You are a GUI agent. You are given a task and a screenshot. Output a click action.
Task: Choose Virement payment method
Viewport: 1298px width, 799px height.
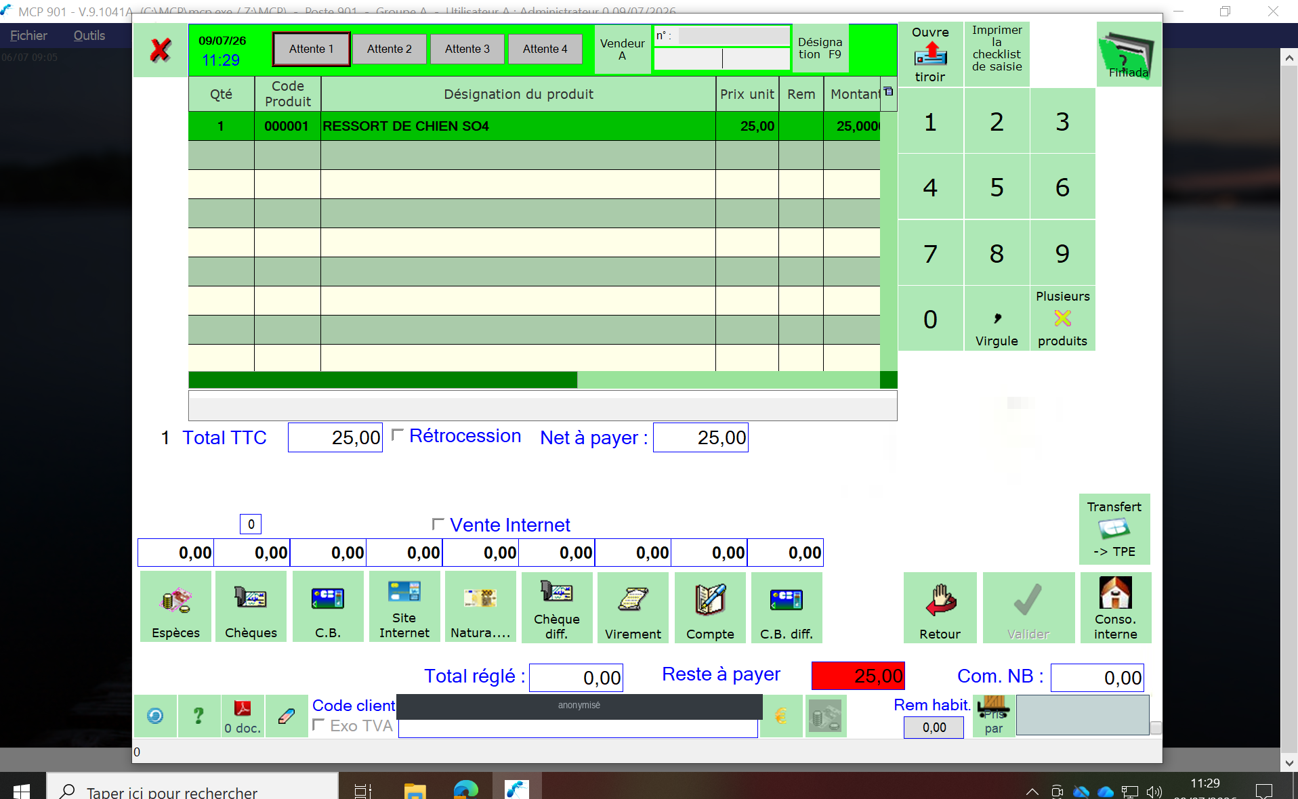[633, 607]
